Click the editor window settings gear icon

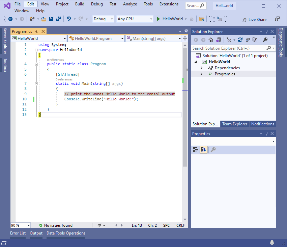[x=186, y=31]
